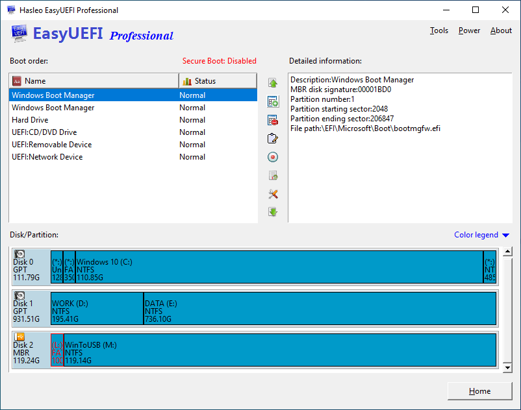The height and width of the screenshot is (410, 521).
Task: Open the Power menu
Action: [x=469, y=30]
